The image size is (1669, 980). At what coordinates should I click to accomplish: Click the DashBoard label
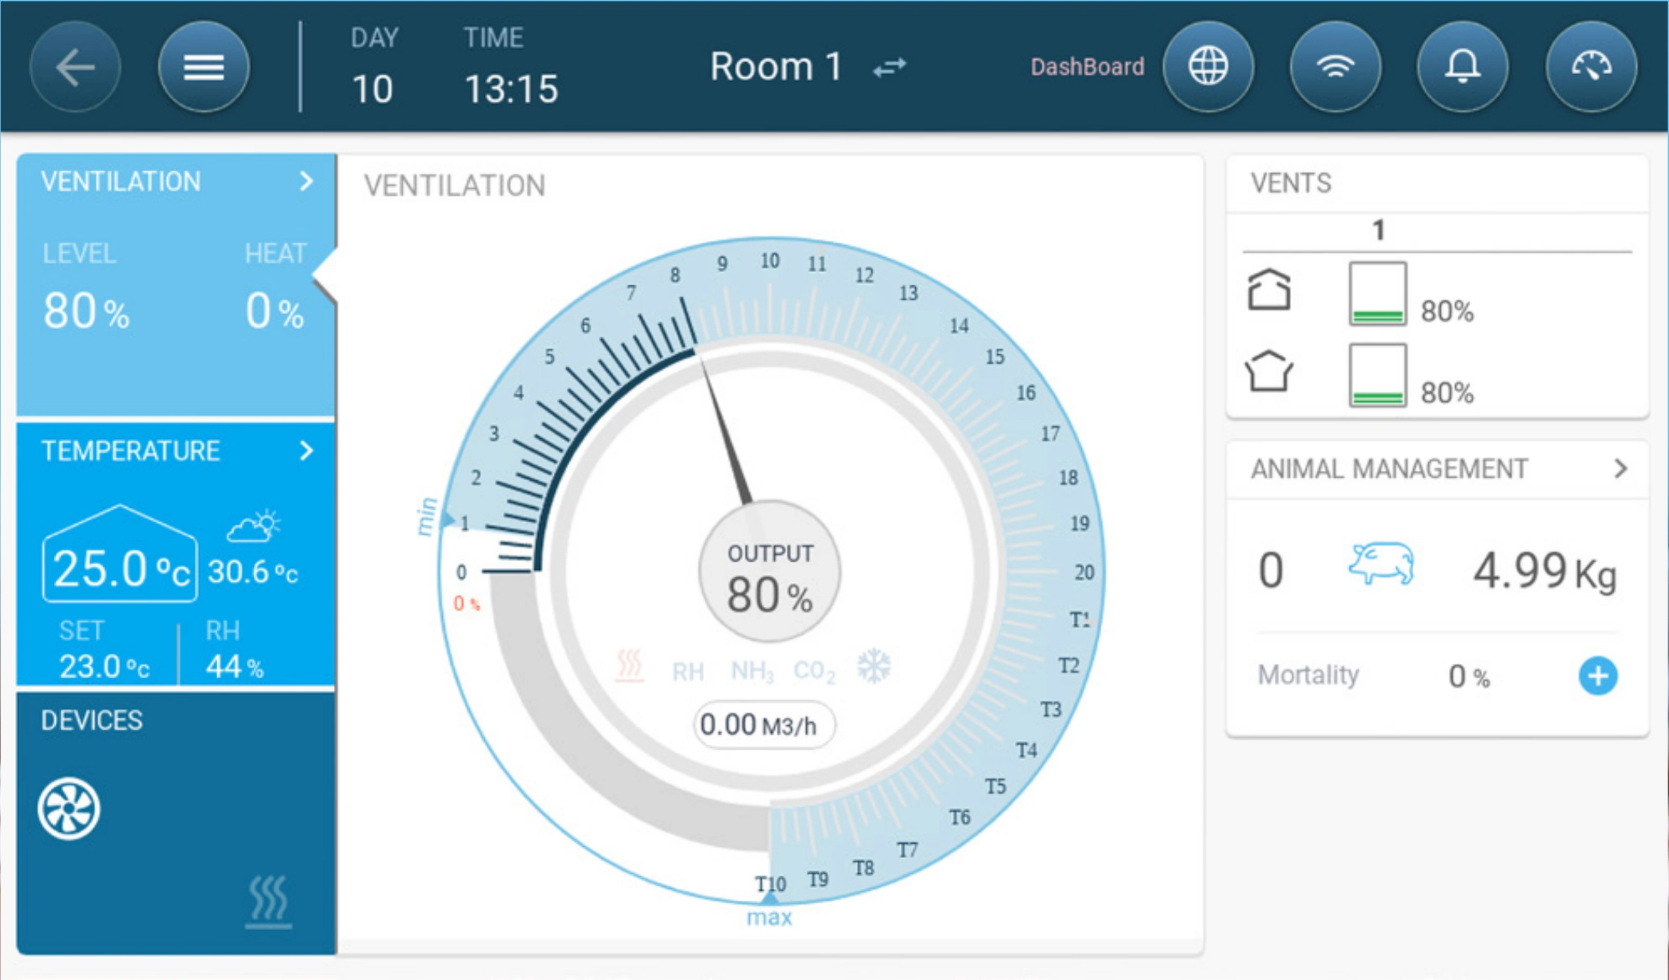1087,67
